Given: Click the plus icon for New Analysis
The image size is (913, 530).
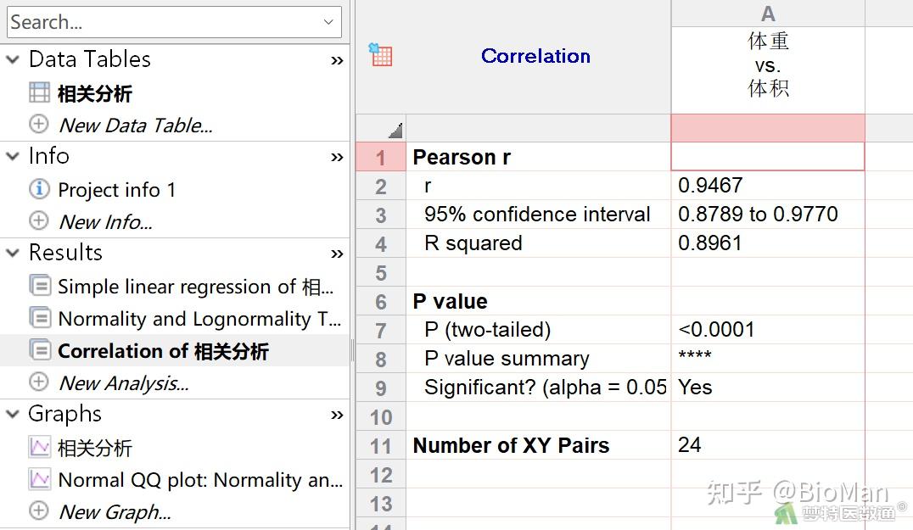Looking at the screenshot, I should click(39, 382).
